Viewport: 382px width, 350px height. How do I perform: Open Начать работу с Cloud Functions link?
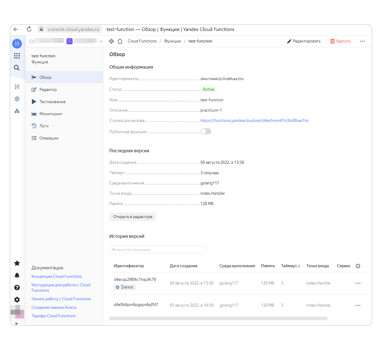click(61, 299)
